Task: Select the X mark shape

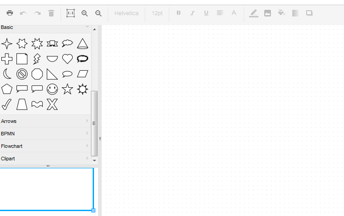Action: pyautogui.click(x=52, y=104)
